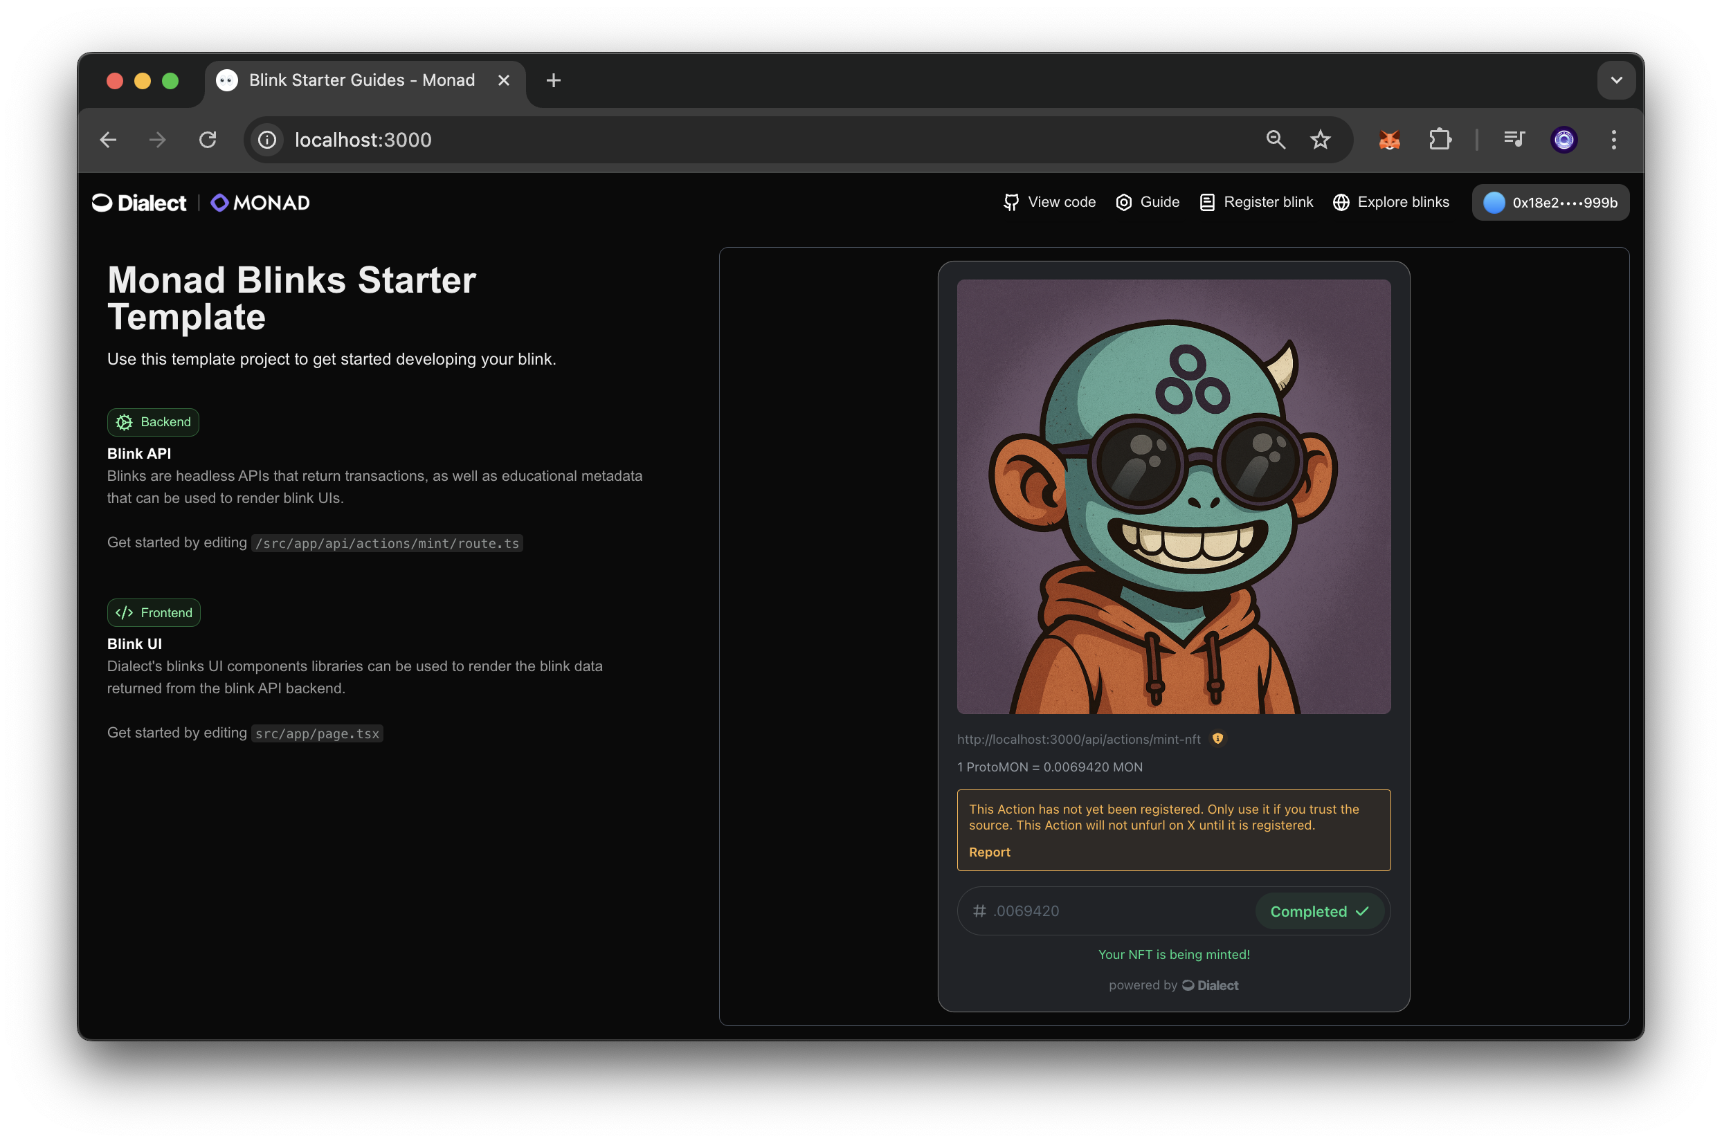Viewport: 1722px width, 1143px height.
Task: Bookmark this page with the star icon
Action: 1321,139
